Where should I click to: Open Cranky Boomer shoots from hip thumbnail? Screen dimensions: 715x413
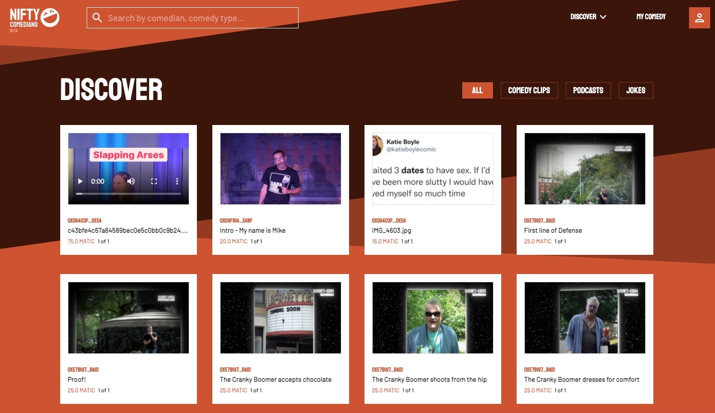433,318
